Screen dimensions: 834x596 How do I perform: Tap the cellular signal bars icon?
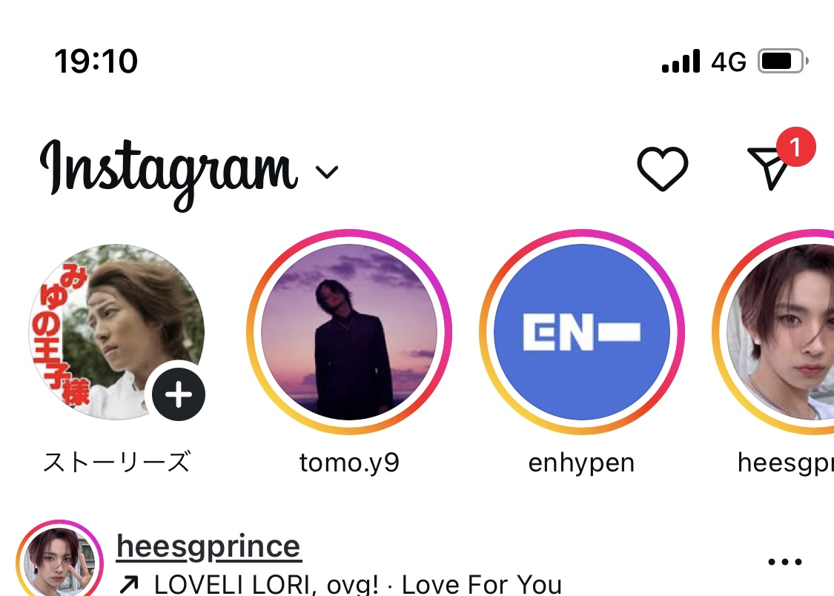(681, 62)
